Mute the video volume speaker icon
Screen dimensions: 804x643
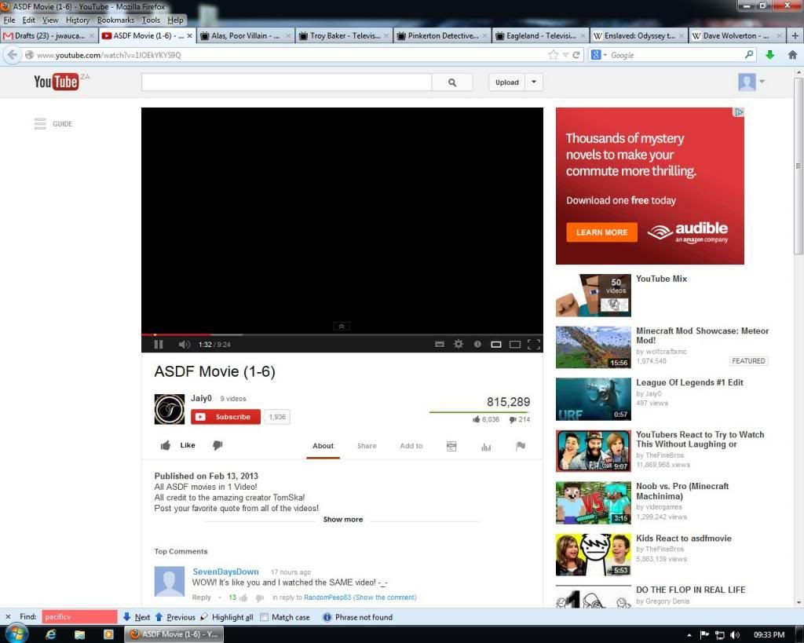tap(184, 345)
